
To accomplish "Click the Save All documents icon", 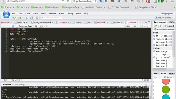I will pos(32,18).
